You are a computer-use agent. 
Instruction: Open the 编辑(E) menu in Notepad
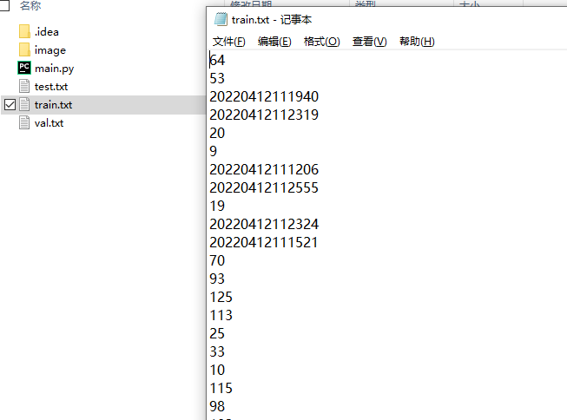(x=274, y=42)
